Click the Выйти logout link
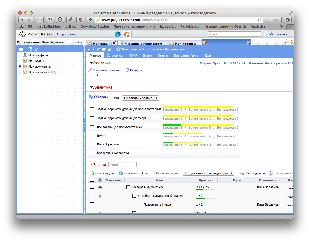Image resolution: width=310 pixels, height=241 pixels. [x=78, y=42]
